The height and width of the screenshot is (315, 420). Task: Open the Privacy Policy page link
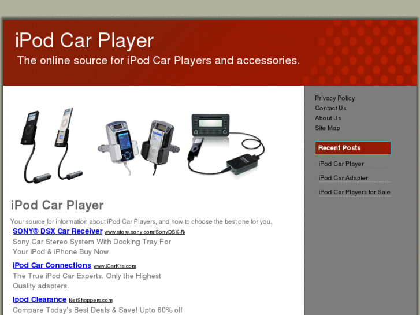tap(334, 98)
